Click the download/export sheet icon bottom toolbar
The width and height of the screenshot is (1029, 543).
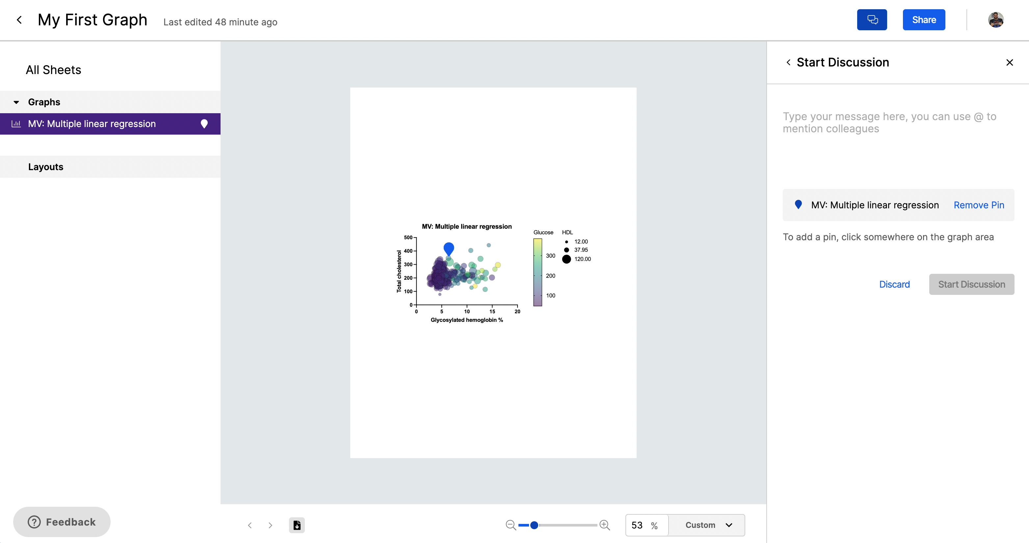[297, 525]
